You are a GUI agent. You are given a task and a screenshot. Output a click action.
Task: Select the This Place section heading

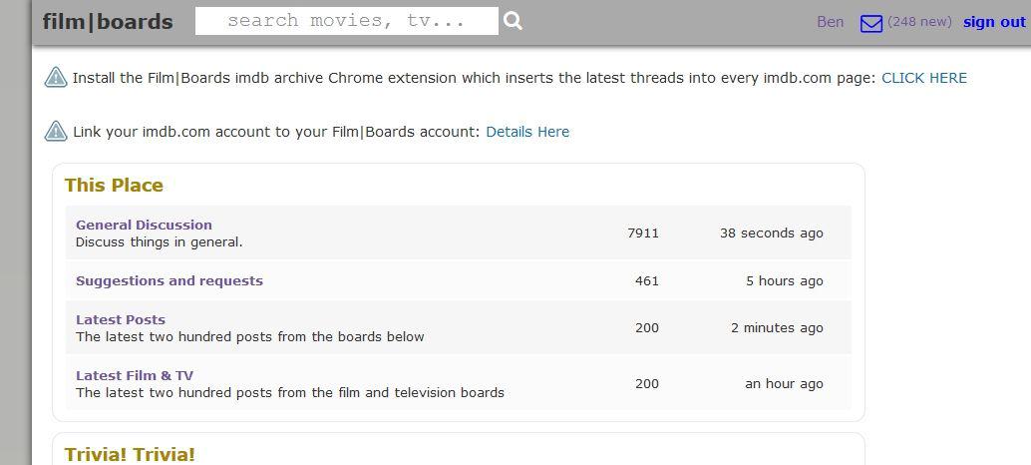point(114,186)
